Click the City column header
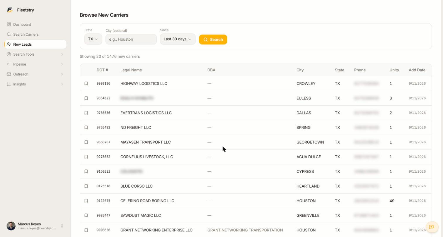Viewport: 443px width, 237px height. (x=300, y=70)
